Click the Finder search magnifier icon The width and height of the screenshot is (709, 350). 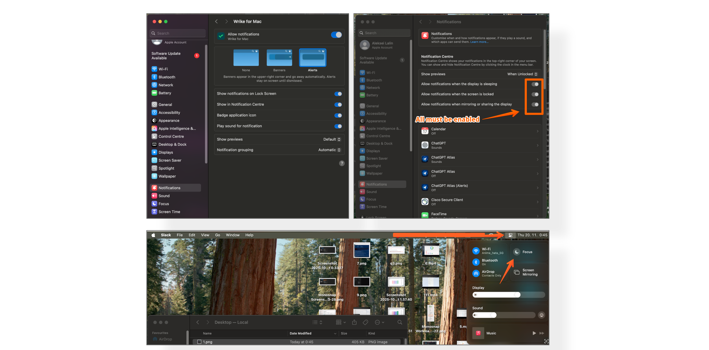point(400,322)
